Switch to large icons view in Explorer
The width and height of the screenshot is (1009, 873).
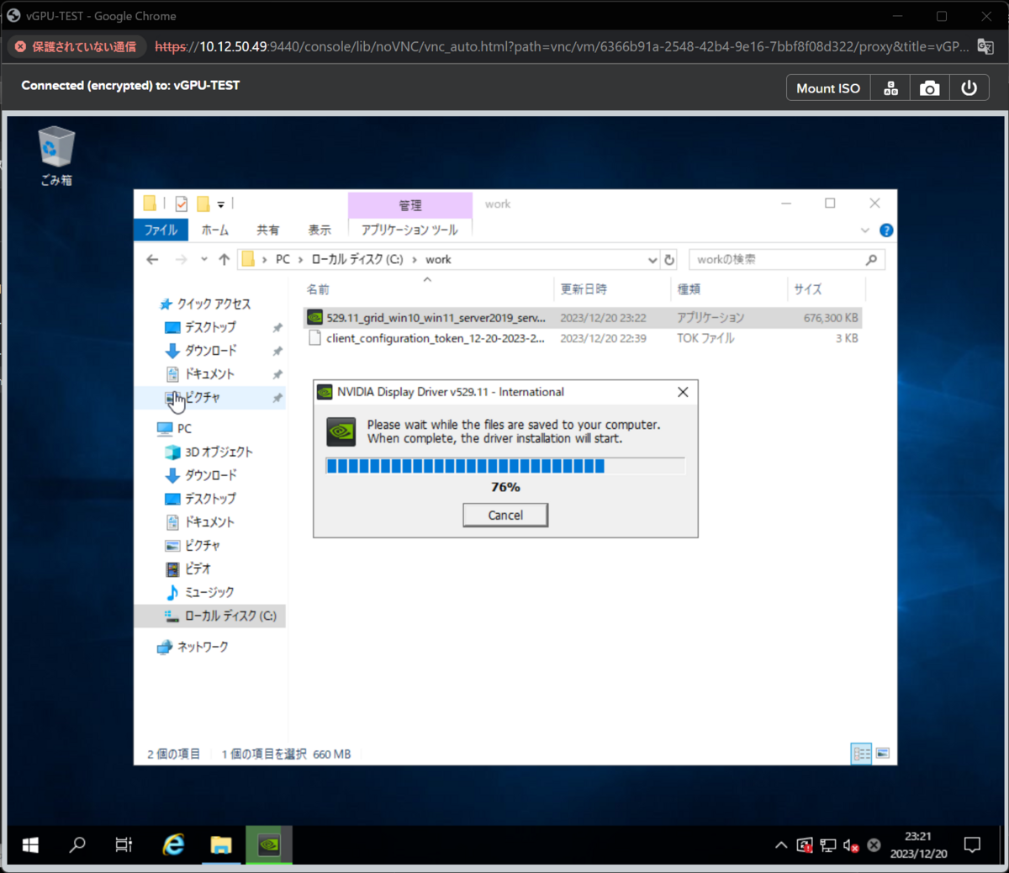[882, 754]
